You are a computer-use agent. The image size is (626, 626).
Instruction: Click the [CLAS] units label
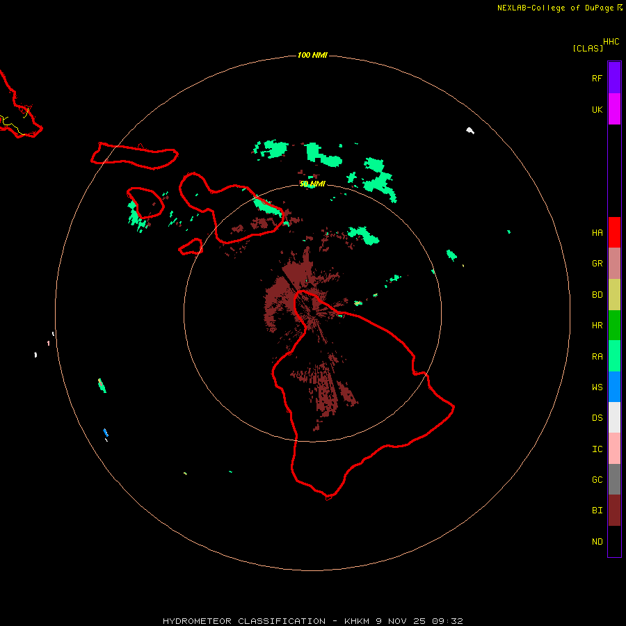tap(588, 48)
